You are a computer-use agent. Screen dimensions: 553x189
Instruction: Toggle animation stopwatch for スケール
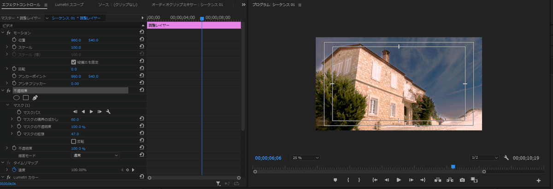coord(14,47)
